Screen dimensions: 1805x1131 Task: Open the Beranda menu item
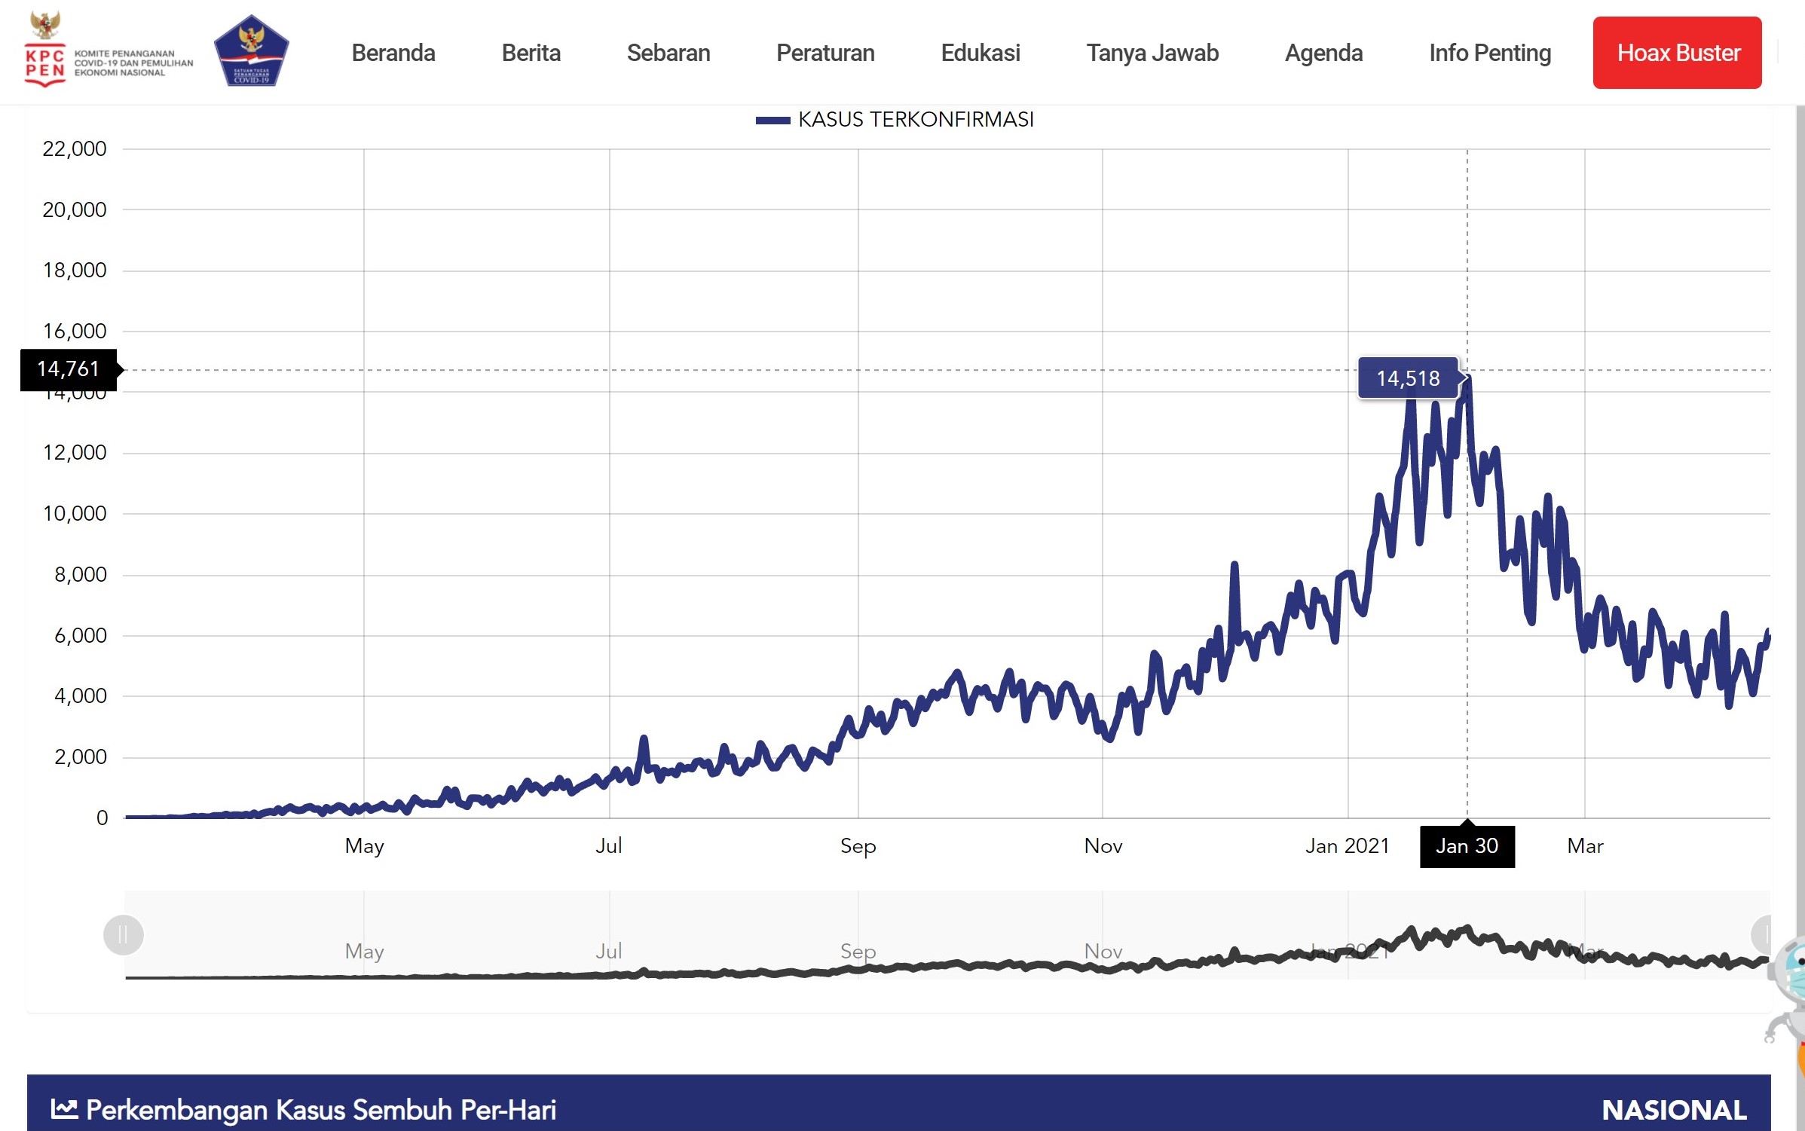(393, 53)
